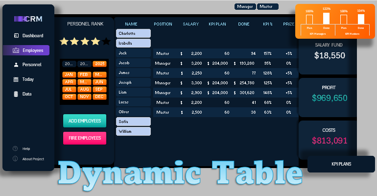Select year 2025 in the date picker
This screenshot has height=196, width=377.
[x=99, y=64]
